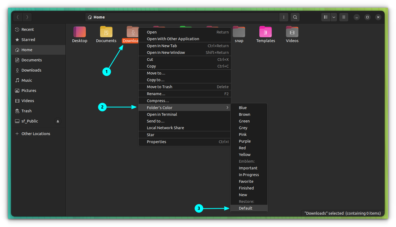
Task: Click the search icon in the header bar
Action: click(x=295, y=17)
